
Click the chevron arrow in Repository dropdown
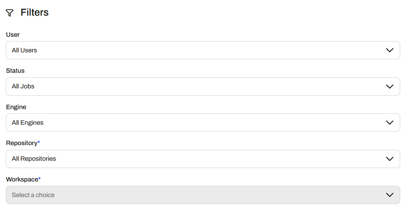[390, 159]
